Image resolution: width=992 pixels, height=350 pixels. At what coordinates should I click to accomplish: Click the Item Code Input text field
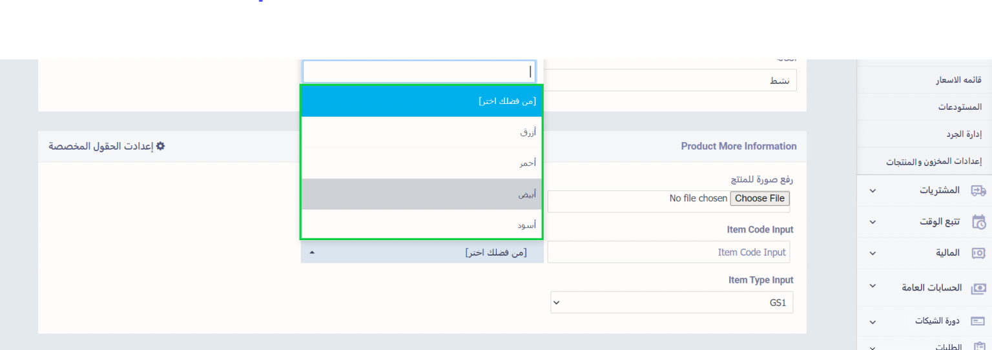(x=668, y=252)
